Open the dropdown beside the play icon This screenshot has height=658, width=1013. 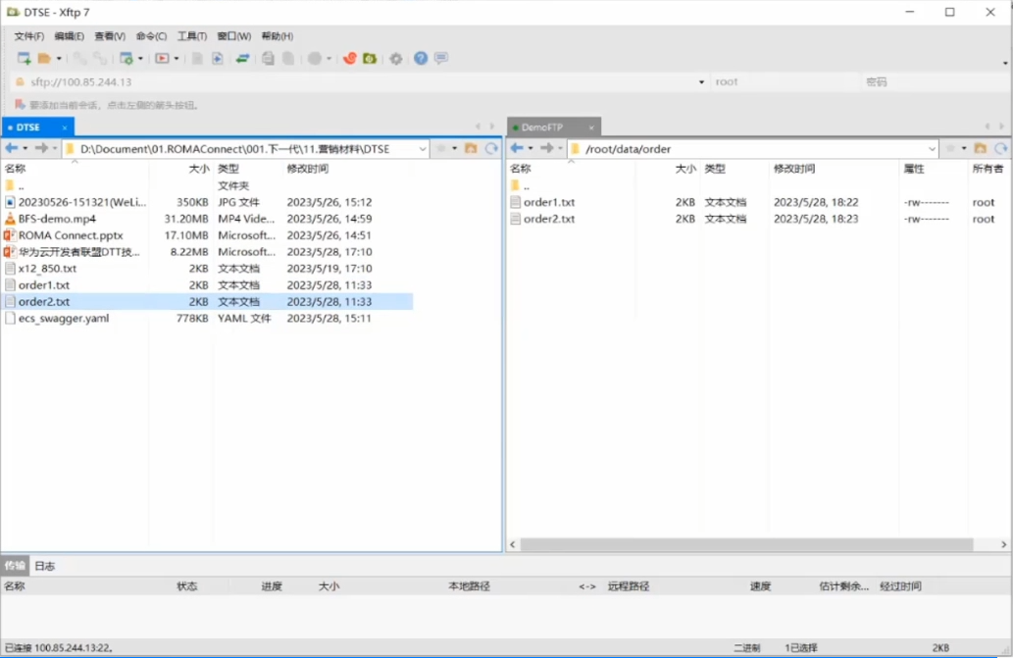177,59
